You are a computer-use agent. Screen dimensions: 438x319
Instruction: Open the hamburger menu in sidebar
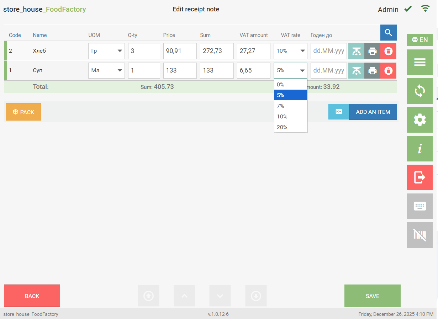pos(419,62)
